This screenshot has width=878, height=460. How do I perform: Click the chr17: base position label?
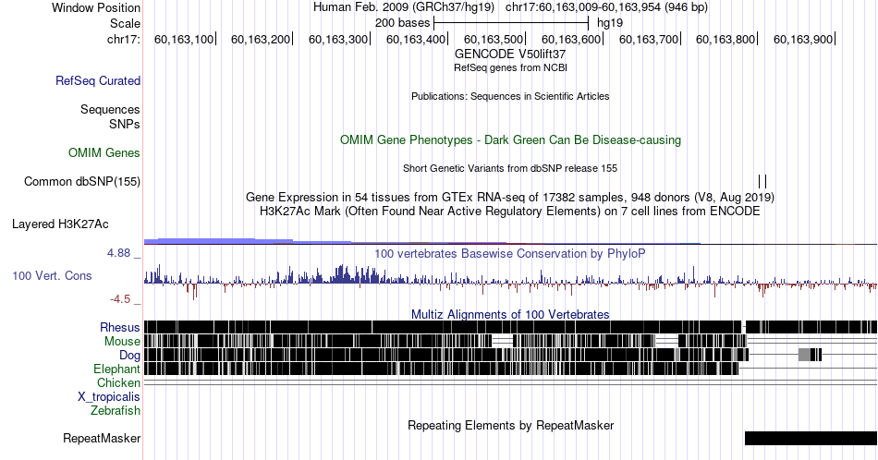tap(124, 39)
